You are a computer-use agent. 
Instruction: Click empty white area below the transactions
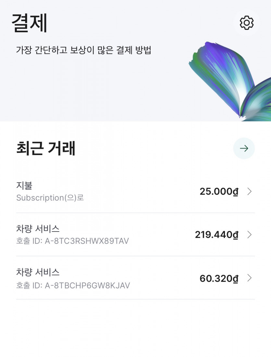(x=135, y=328)
